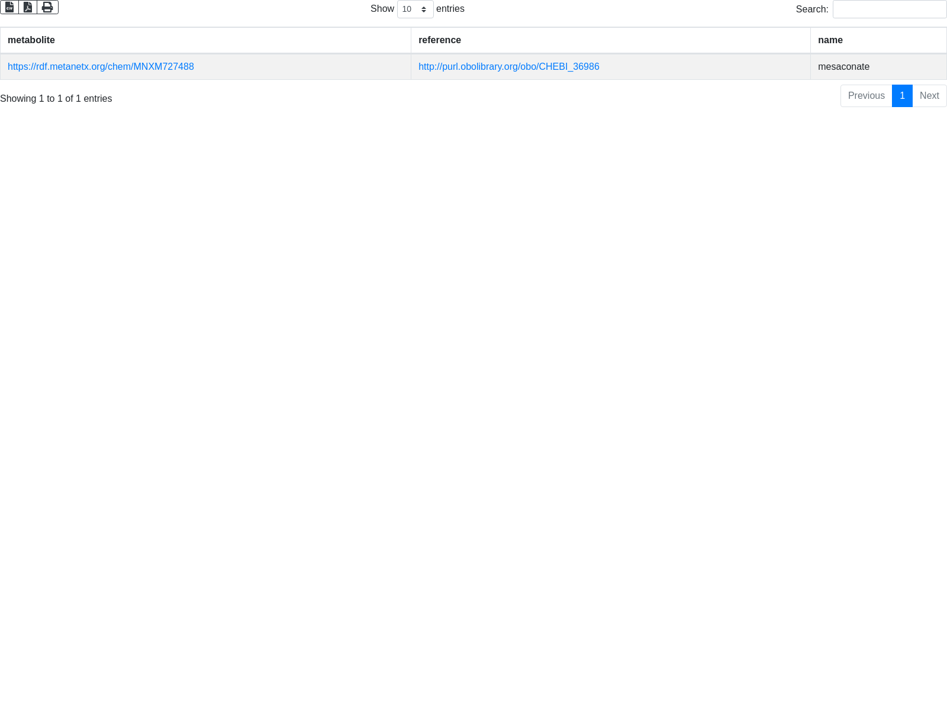Export the table as PDF
This screenshot has width=947, height=710.
(x=28, y=7)
